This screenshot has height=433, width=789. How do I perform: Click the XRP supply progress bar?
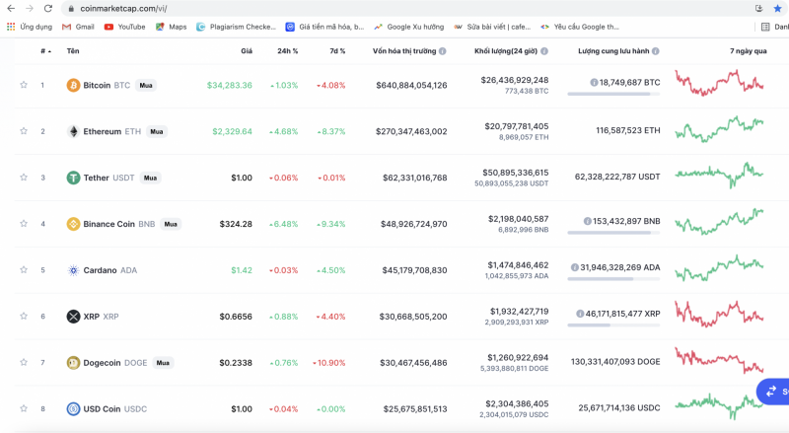(613, 325)
